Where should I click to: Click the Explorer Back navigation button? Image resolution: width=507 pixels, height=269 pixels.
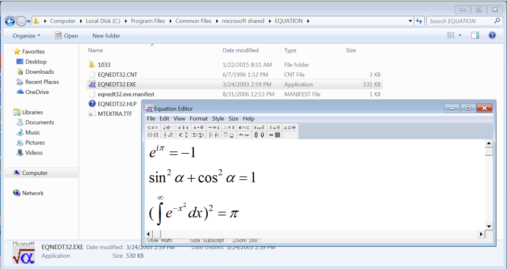pos(10,22)
